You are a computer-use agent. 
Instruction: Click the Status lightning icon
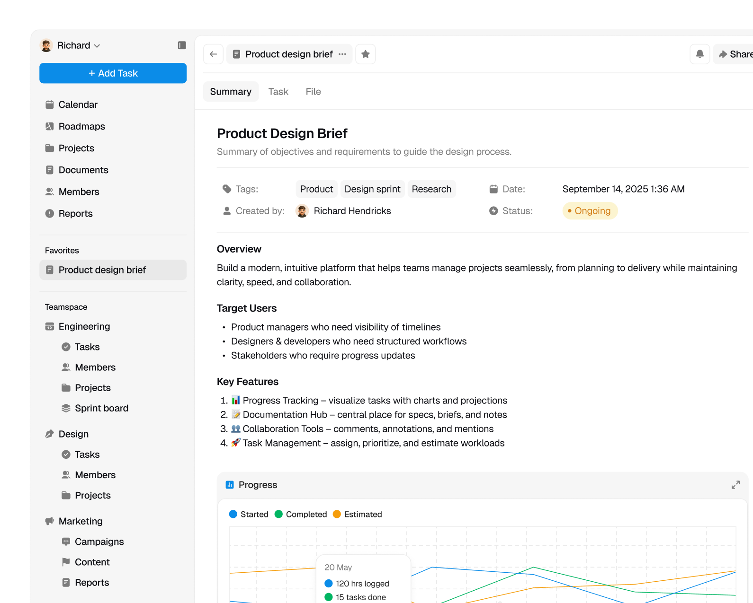click(x=493, y=211)
